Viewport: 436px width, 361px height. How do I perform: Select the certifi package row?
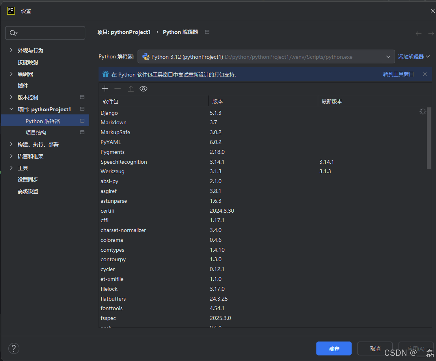[263, 211]
